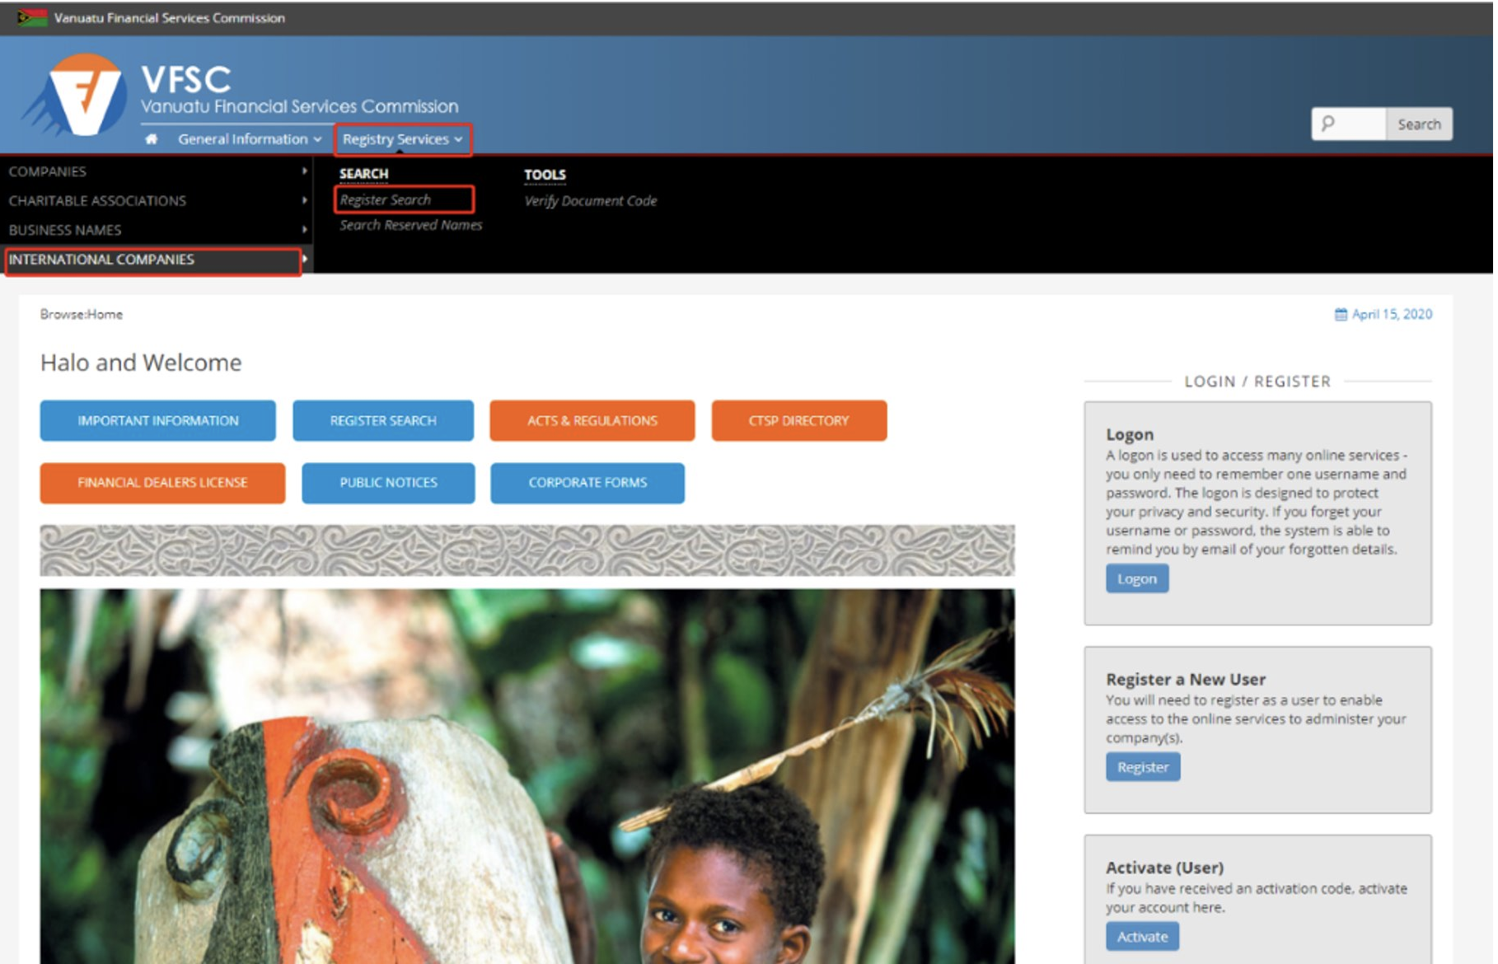The height and width of the screenshot is (964, 1498).
Task: Click the Logon button
Action: click(x=1137, y=578)
